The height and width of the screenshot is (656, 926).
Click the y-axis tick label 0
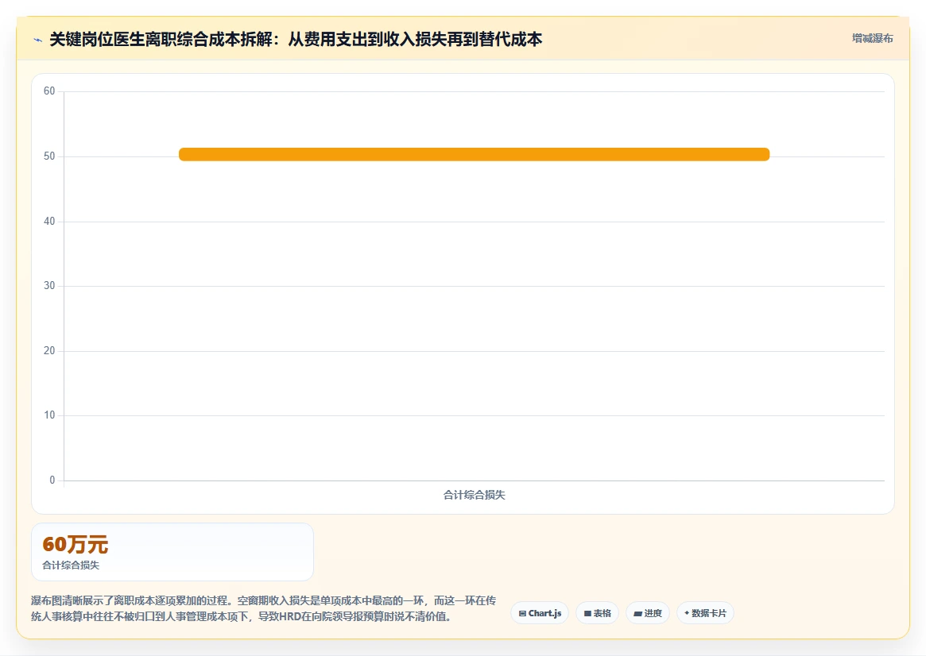click(x=52, y=480)
